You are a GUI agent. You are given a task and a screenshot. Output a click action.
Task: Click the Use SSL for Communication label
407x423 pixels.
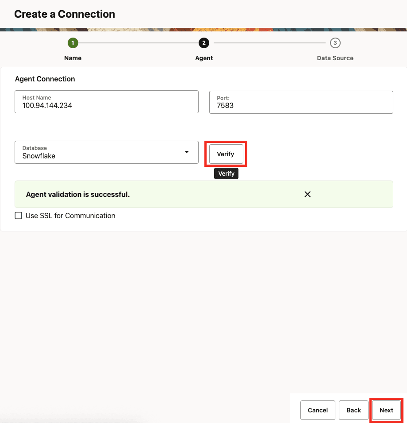click(70, 215)
